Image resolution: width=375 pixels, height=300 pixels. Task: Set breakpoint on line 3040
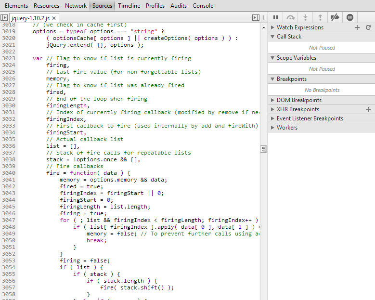click(x=9, y=173)
